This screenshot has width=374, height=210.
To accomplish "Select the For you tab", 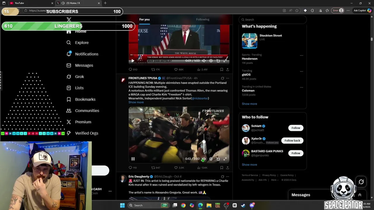I will pos(144,20).
